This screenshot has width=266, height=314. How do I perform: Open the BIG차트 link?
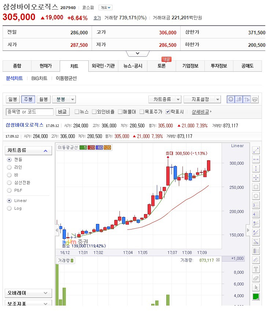click(39, 78)
